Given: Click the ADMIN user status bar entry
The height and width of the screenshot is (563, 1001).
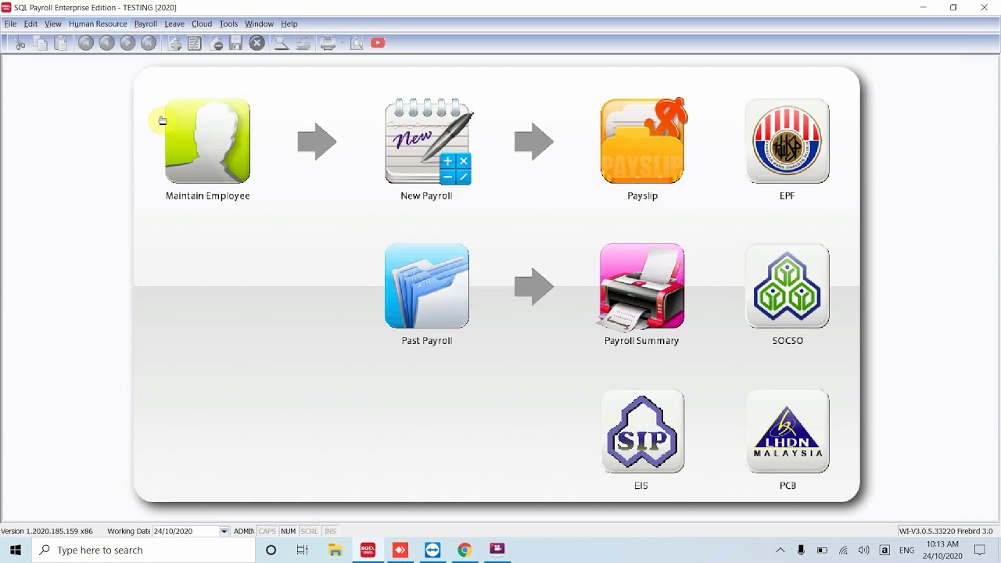Looking at the screenshot, I should click(x=244, y=532).
